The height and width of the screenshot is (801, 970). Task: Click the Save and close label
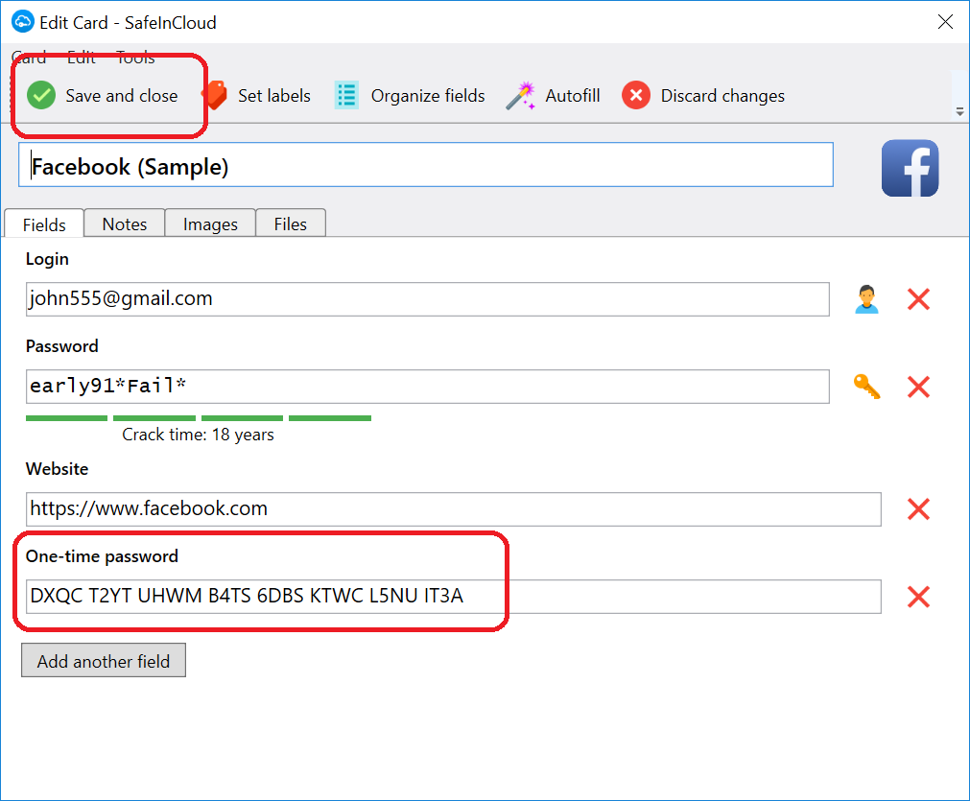click(x=122, y=95)
